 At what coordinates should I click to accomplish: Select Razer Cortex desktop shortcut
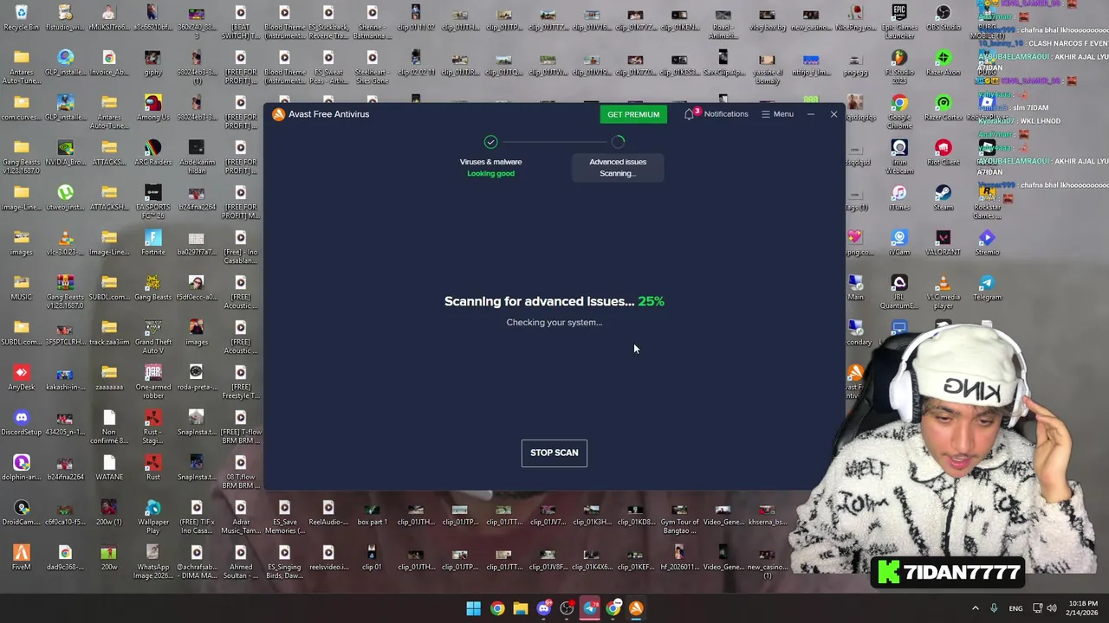pos(943,107)
